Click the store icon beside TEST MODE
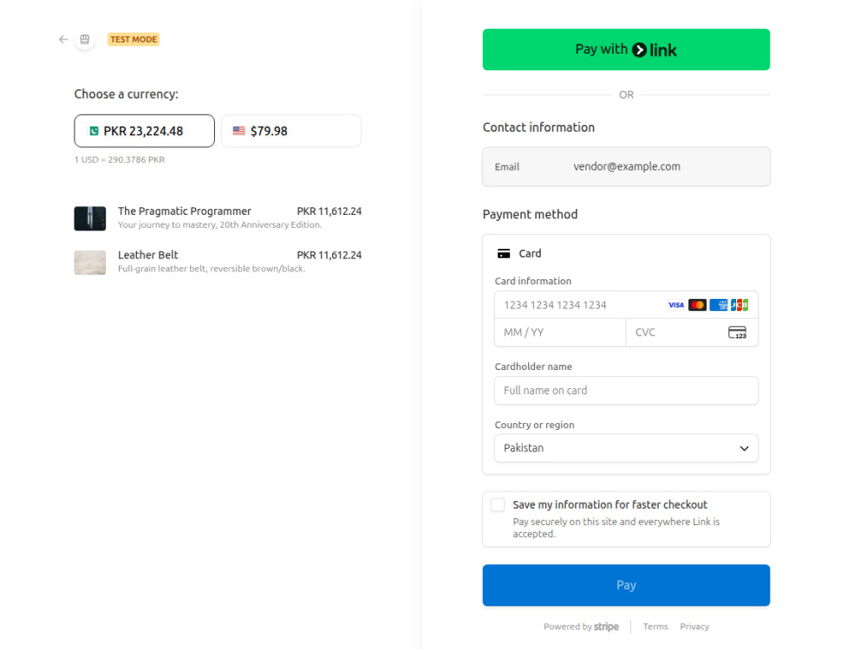 pyautogui.click(x=85, y=39)
